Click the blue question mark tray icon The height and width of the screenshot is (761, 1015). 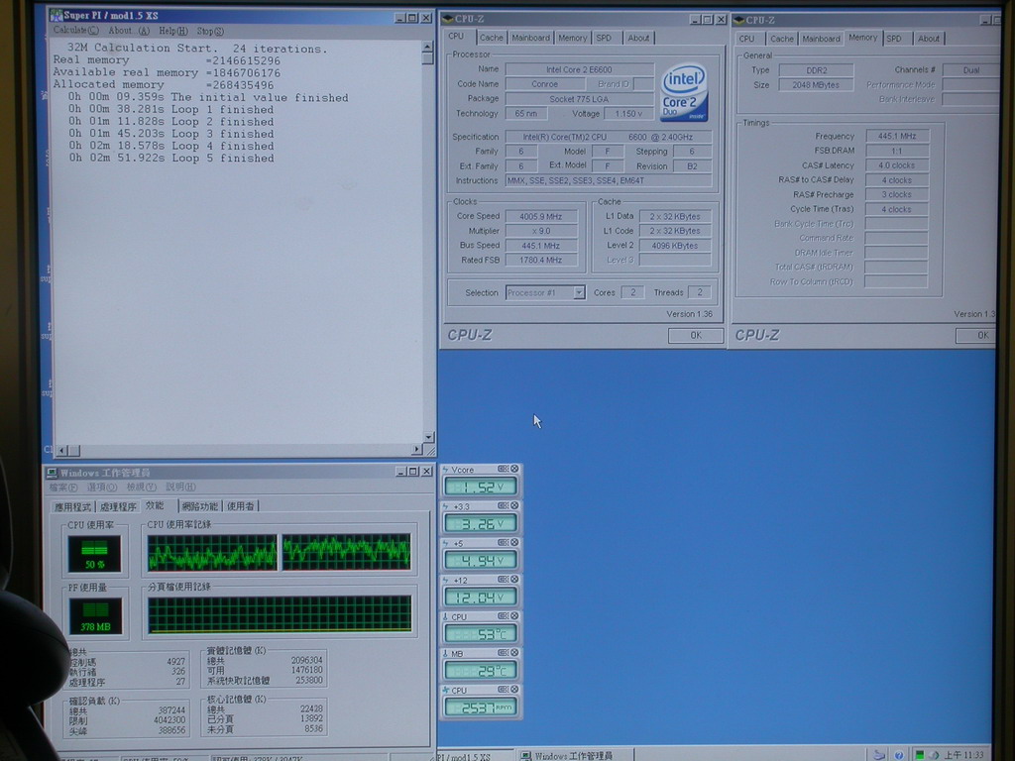point(899,755)
